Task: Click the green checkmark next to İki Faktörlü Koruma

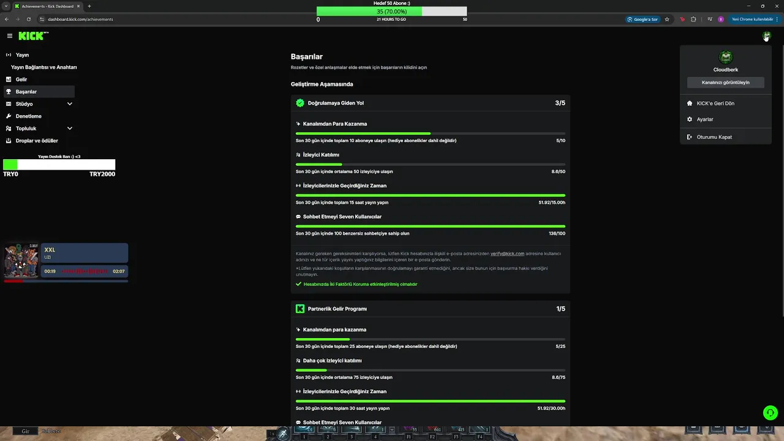Action: (299, 284)
